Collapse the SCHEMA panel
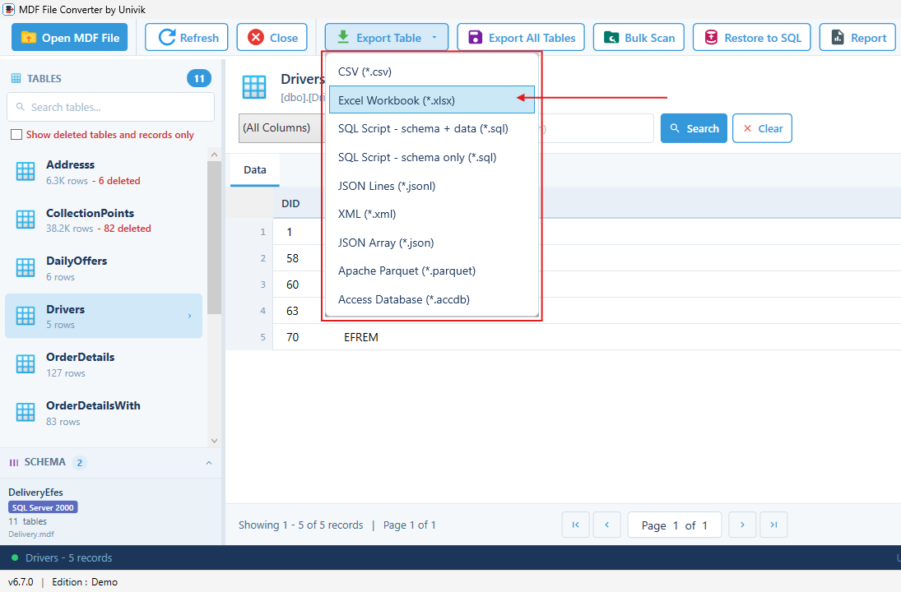Viewport: 901px width, 592px height. pyautogui.click(x=209, y=463)
